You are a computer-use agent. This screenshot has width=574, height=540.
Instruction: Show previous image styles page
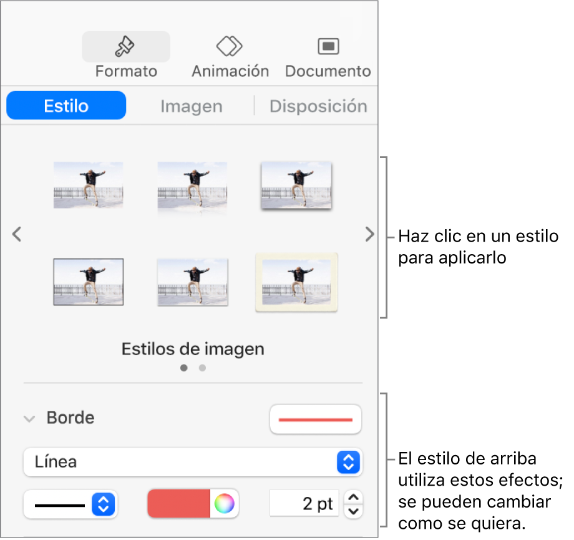coord(16,234)
